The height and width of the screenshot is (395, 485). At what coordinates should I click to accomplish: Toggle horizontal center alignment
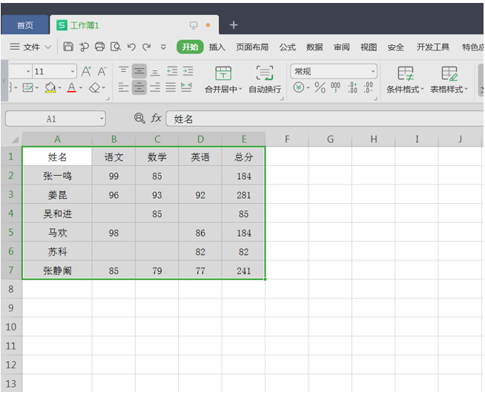(x=139, y=87)
